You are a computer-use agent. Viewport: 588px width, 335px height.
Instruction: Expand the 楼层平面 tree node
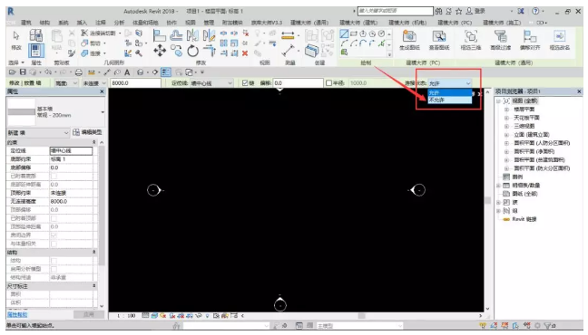click(x=506, y=110)
